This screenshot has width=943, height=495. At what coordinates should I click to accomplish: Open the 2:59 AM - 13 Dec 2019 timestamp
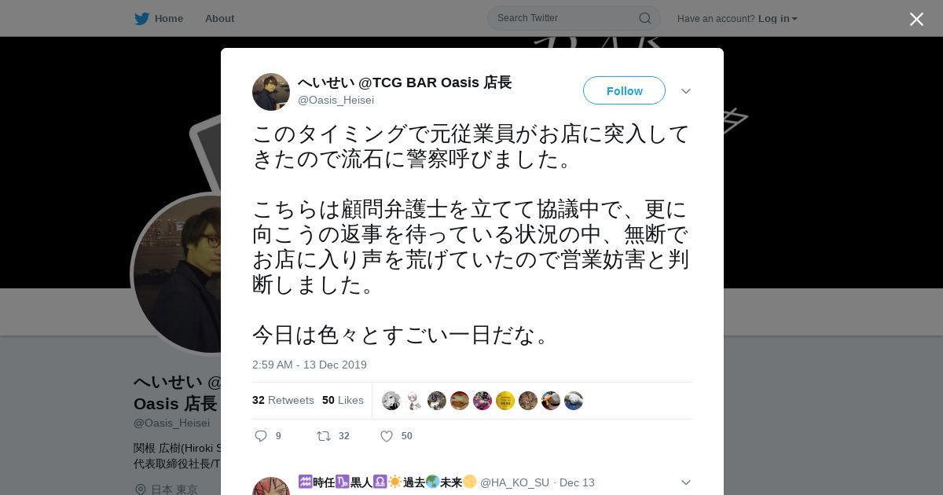coord(310,365)
